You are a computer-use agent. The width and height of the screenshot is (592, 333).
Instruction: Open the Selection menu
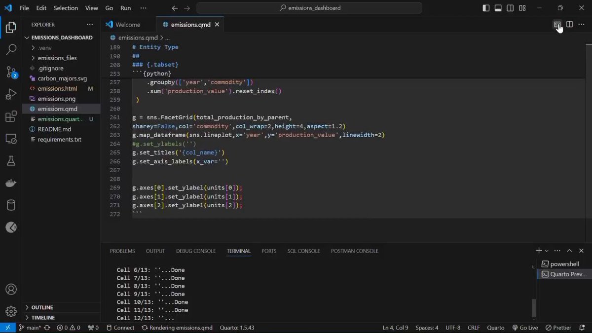(66, 8)
